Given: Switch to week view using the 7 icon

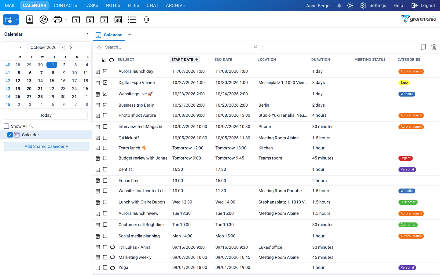Looking at the screenshot, I should click(104, 20).
